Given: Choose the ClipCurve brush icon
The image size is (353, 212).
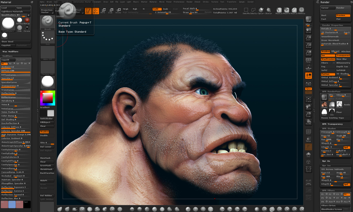Looking at the screenshot, I should [x=261, y=11].
